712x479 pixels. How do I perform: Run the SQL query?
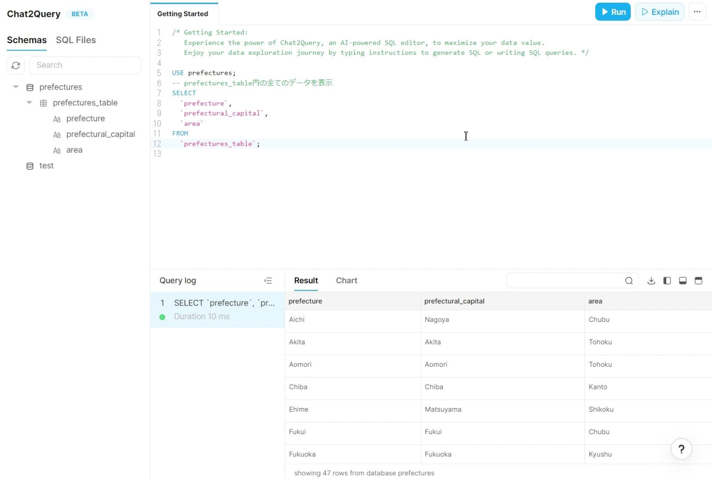point(613,12)
